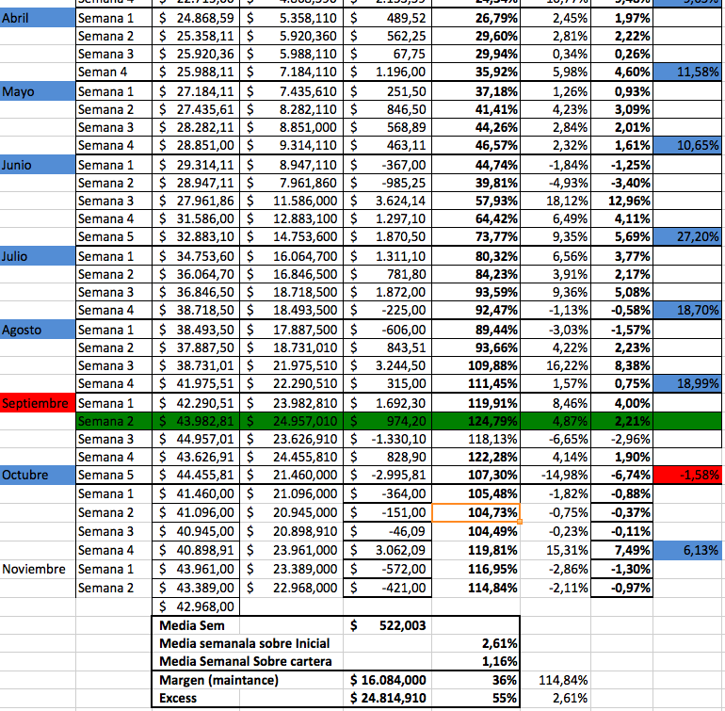Click the -6,74% cell
This screenshot has height=711, width=725.
(621, 475)
